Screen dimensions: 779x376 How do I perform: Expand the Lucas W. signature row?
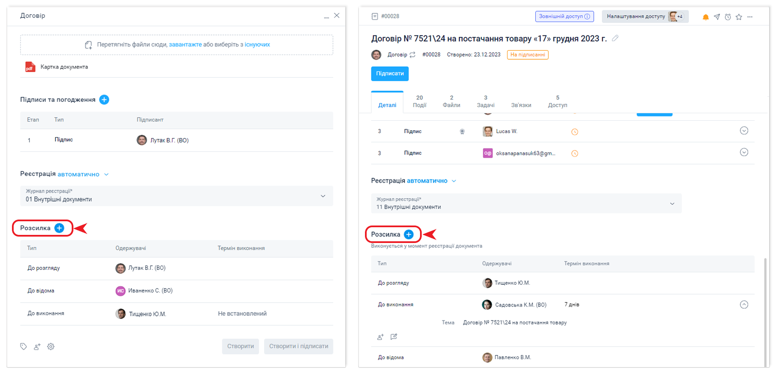[x=744, y=131]
